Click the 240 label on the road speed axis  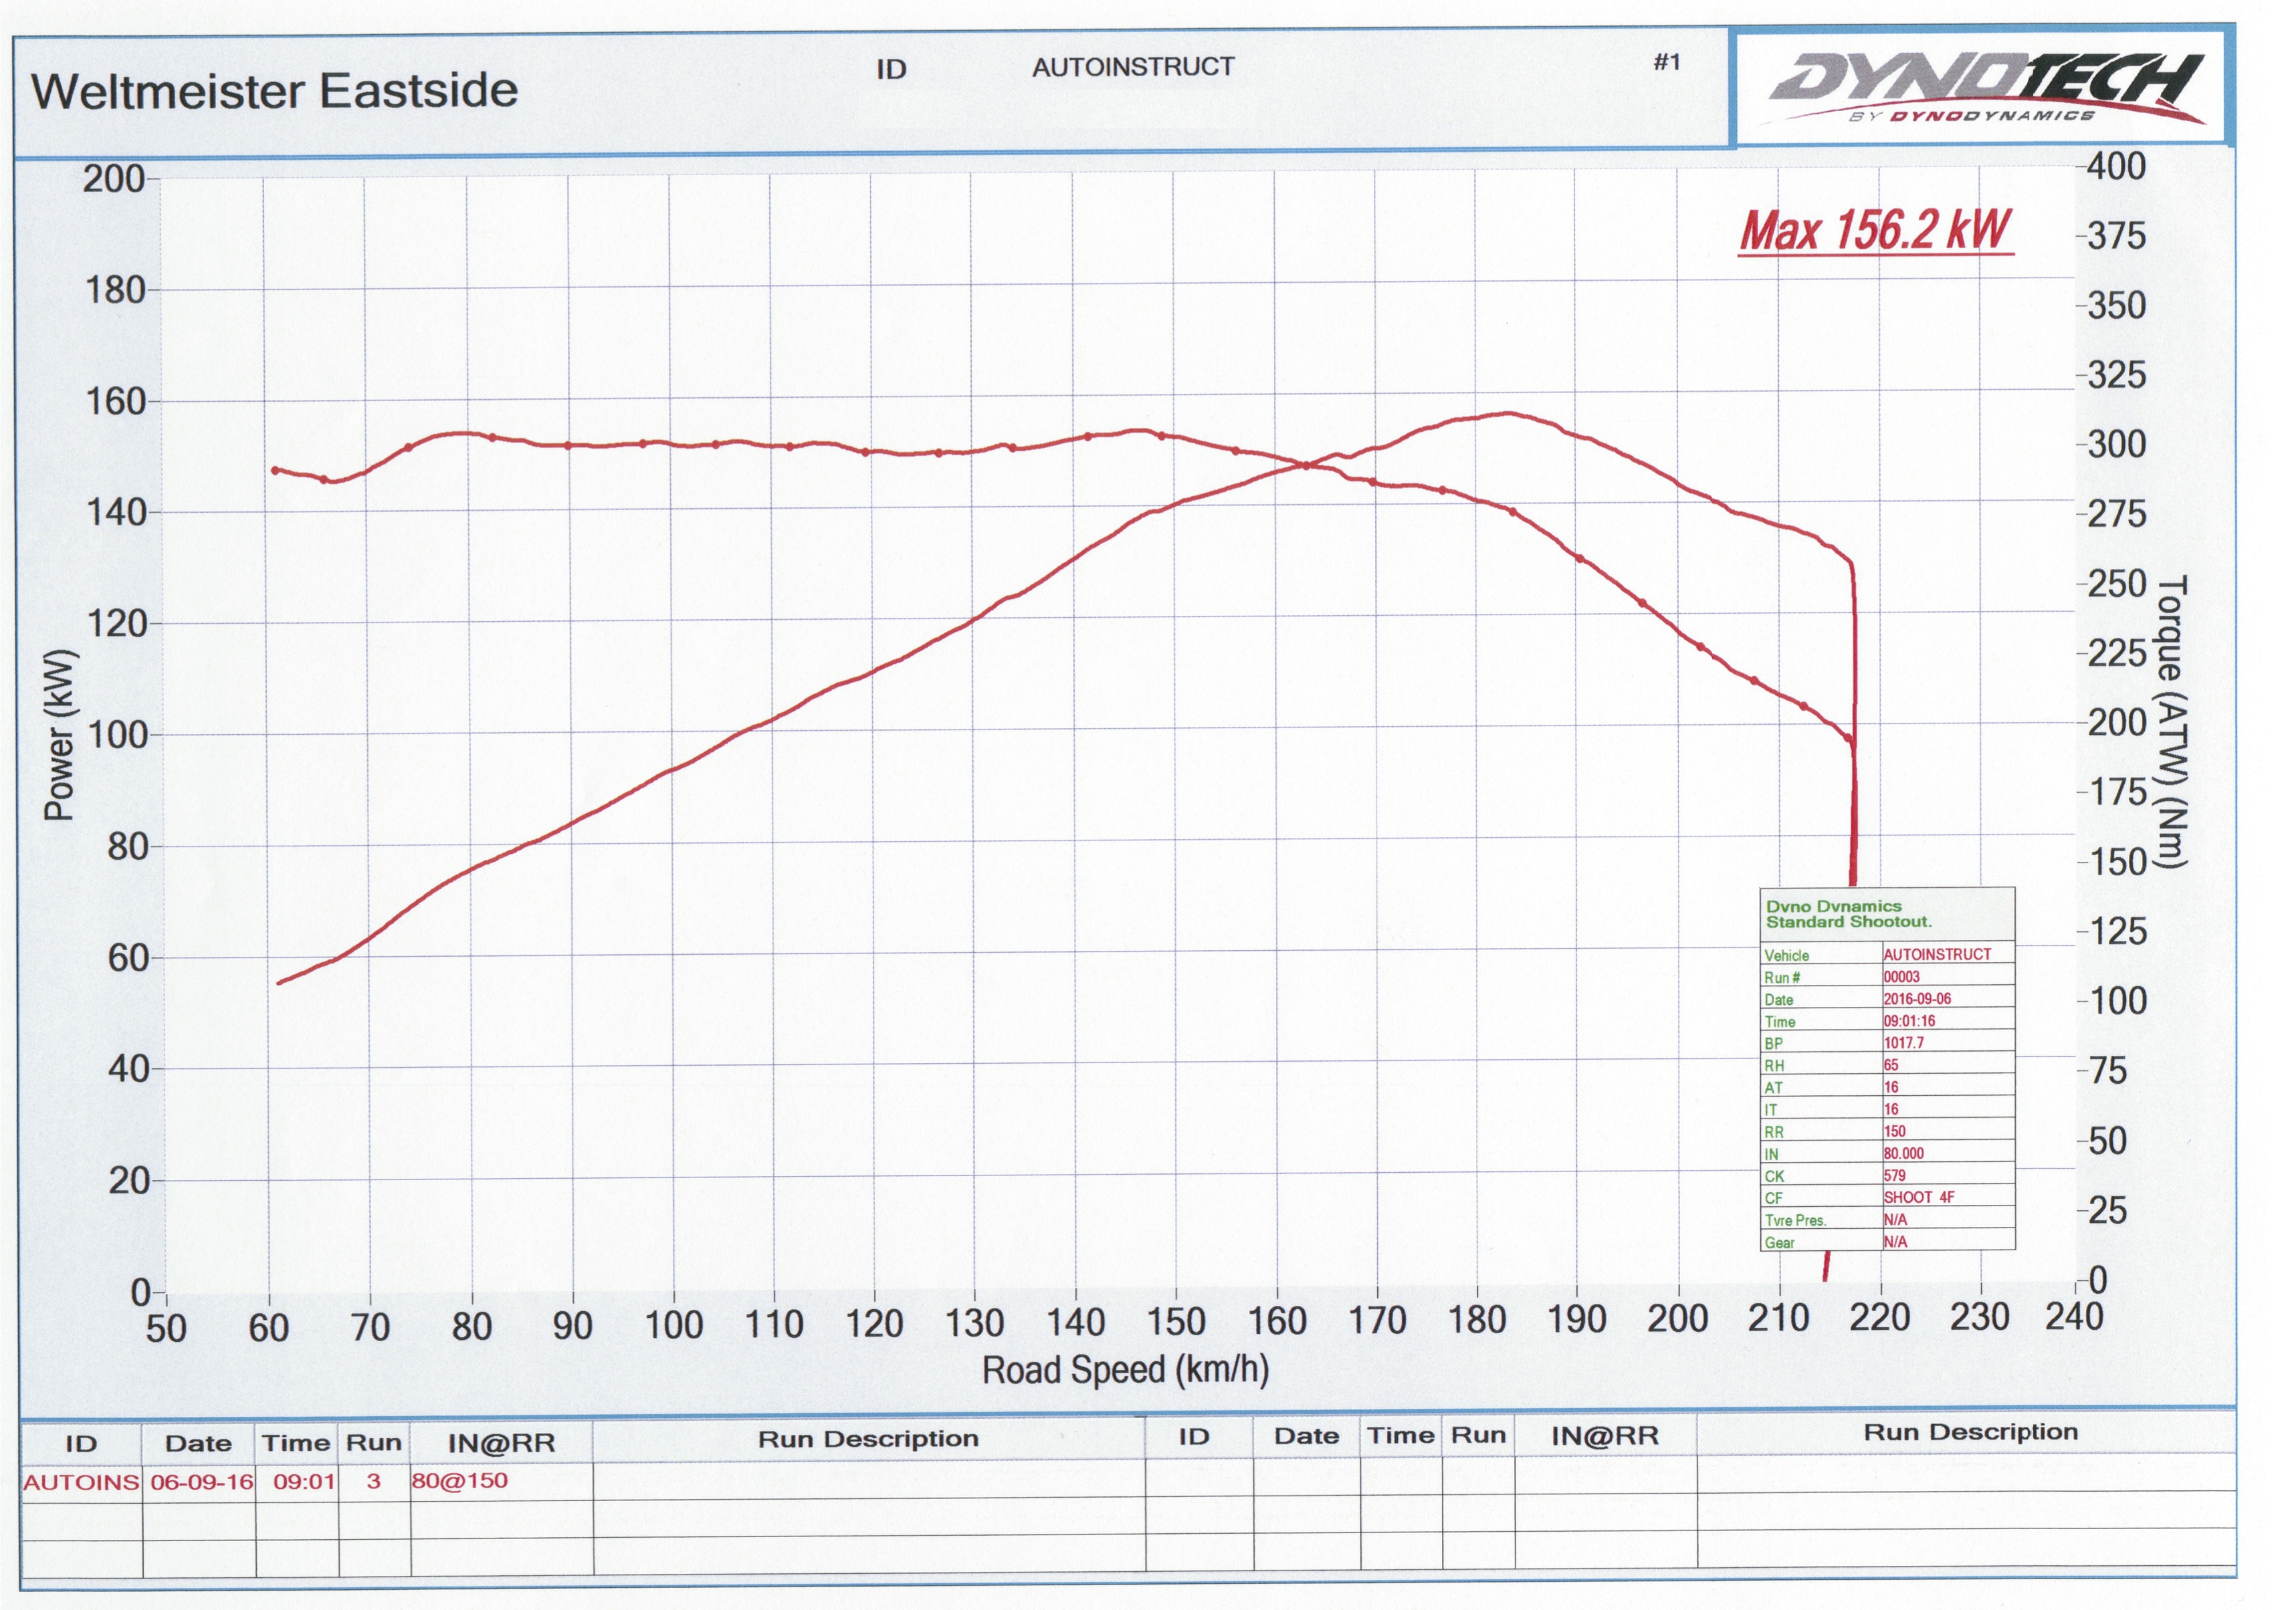(2074, 1317)
